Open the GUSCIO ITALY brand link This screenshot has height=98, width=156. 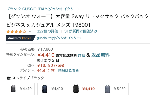(x=42, y=9)
